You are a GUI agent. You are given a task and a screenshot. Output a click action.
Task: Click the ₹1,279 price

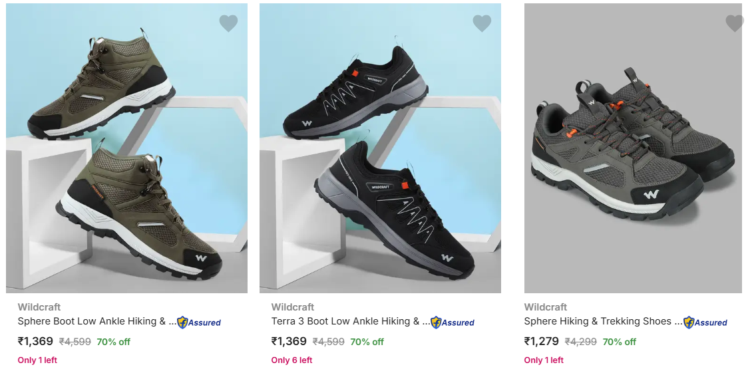[542, 342]
